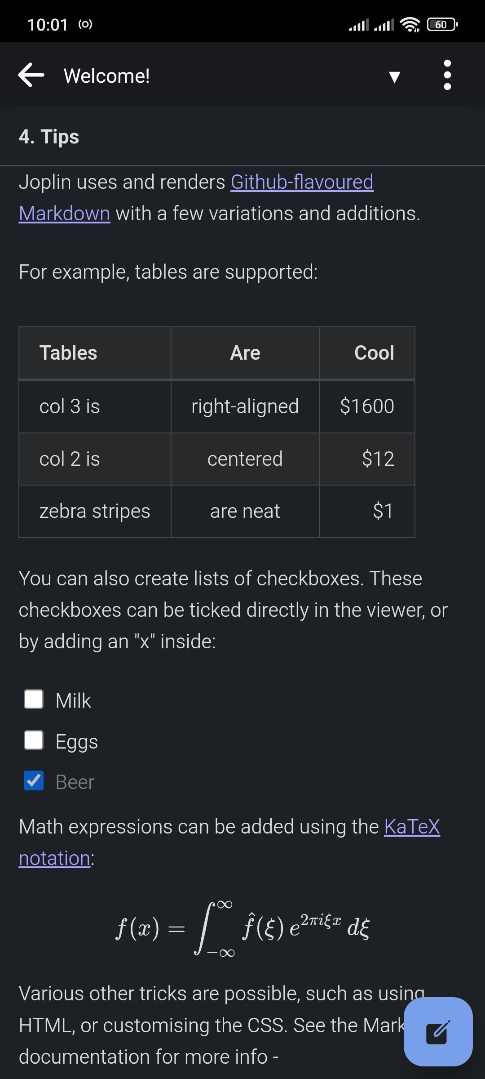The image size is (485, 1079).
Task: Tap the battery indicator icon
Action: (x=442, y=24)
